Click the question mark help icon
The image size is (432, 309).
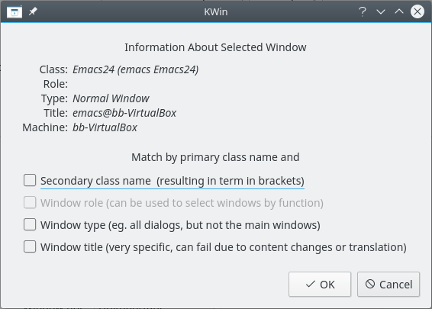(x=363, y=11)
